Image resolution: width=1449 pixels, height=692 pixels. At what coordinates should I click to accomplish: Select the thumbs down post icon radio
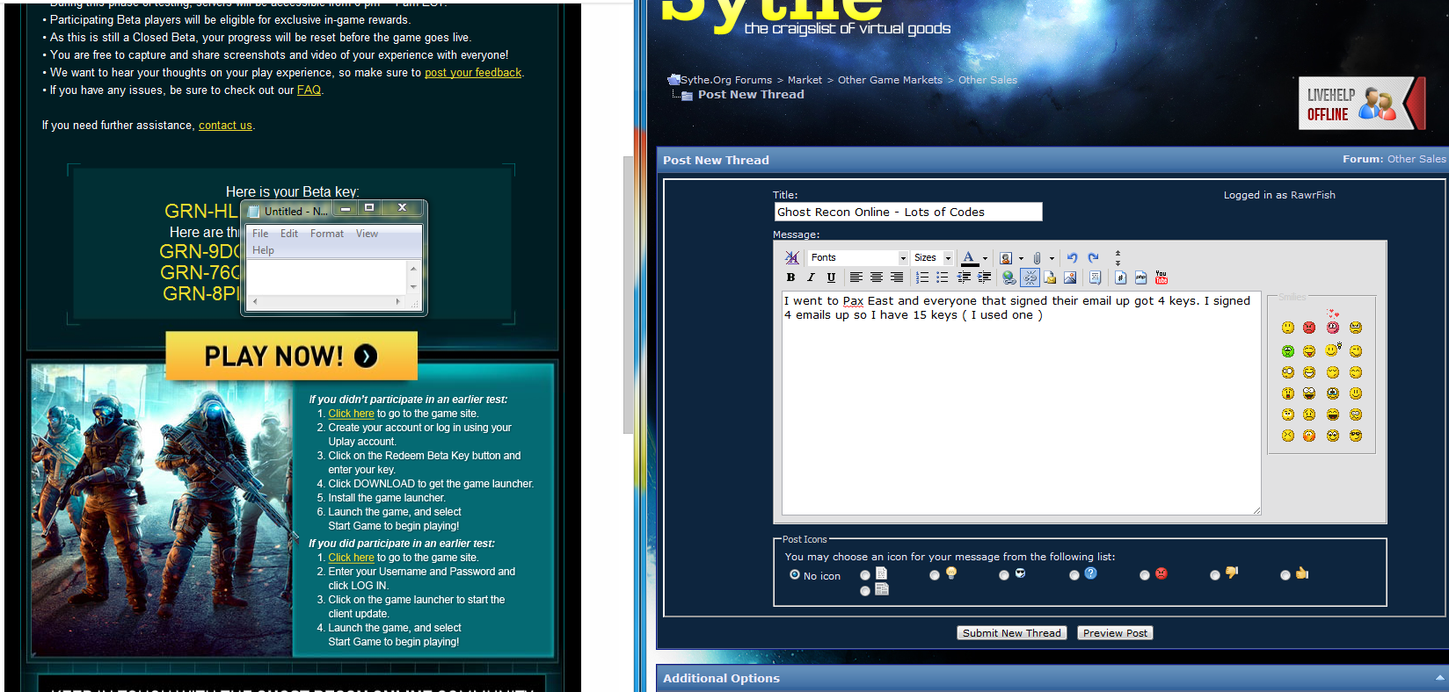coord(1215,575)
